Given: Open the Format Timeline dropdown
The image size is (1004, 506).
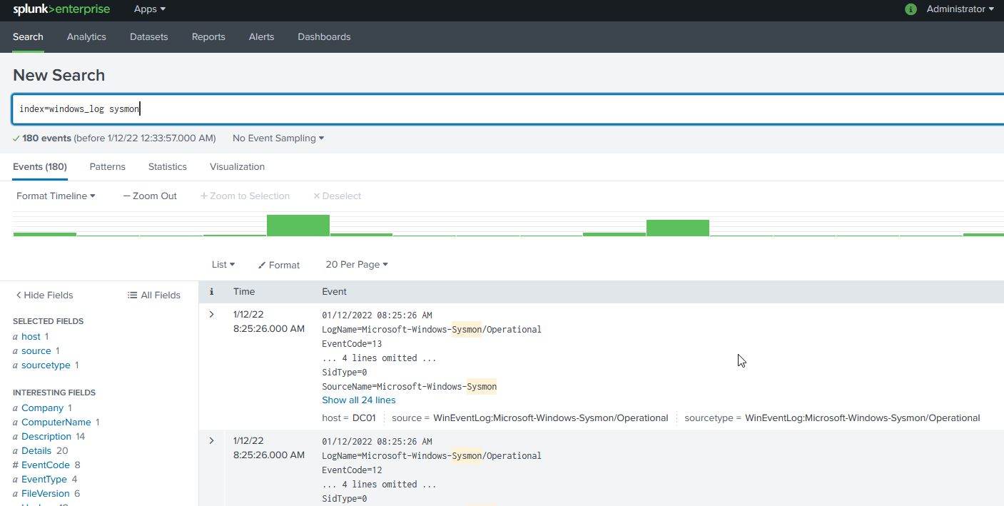Looking at the screenshot, I should pos(56,196).
